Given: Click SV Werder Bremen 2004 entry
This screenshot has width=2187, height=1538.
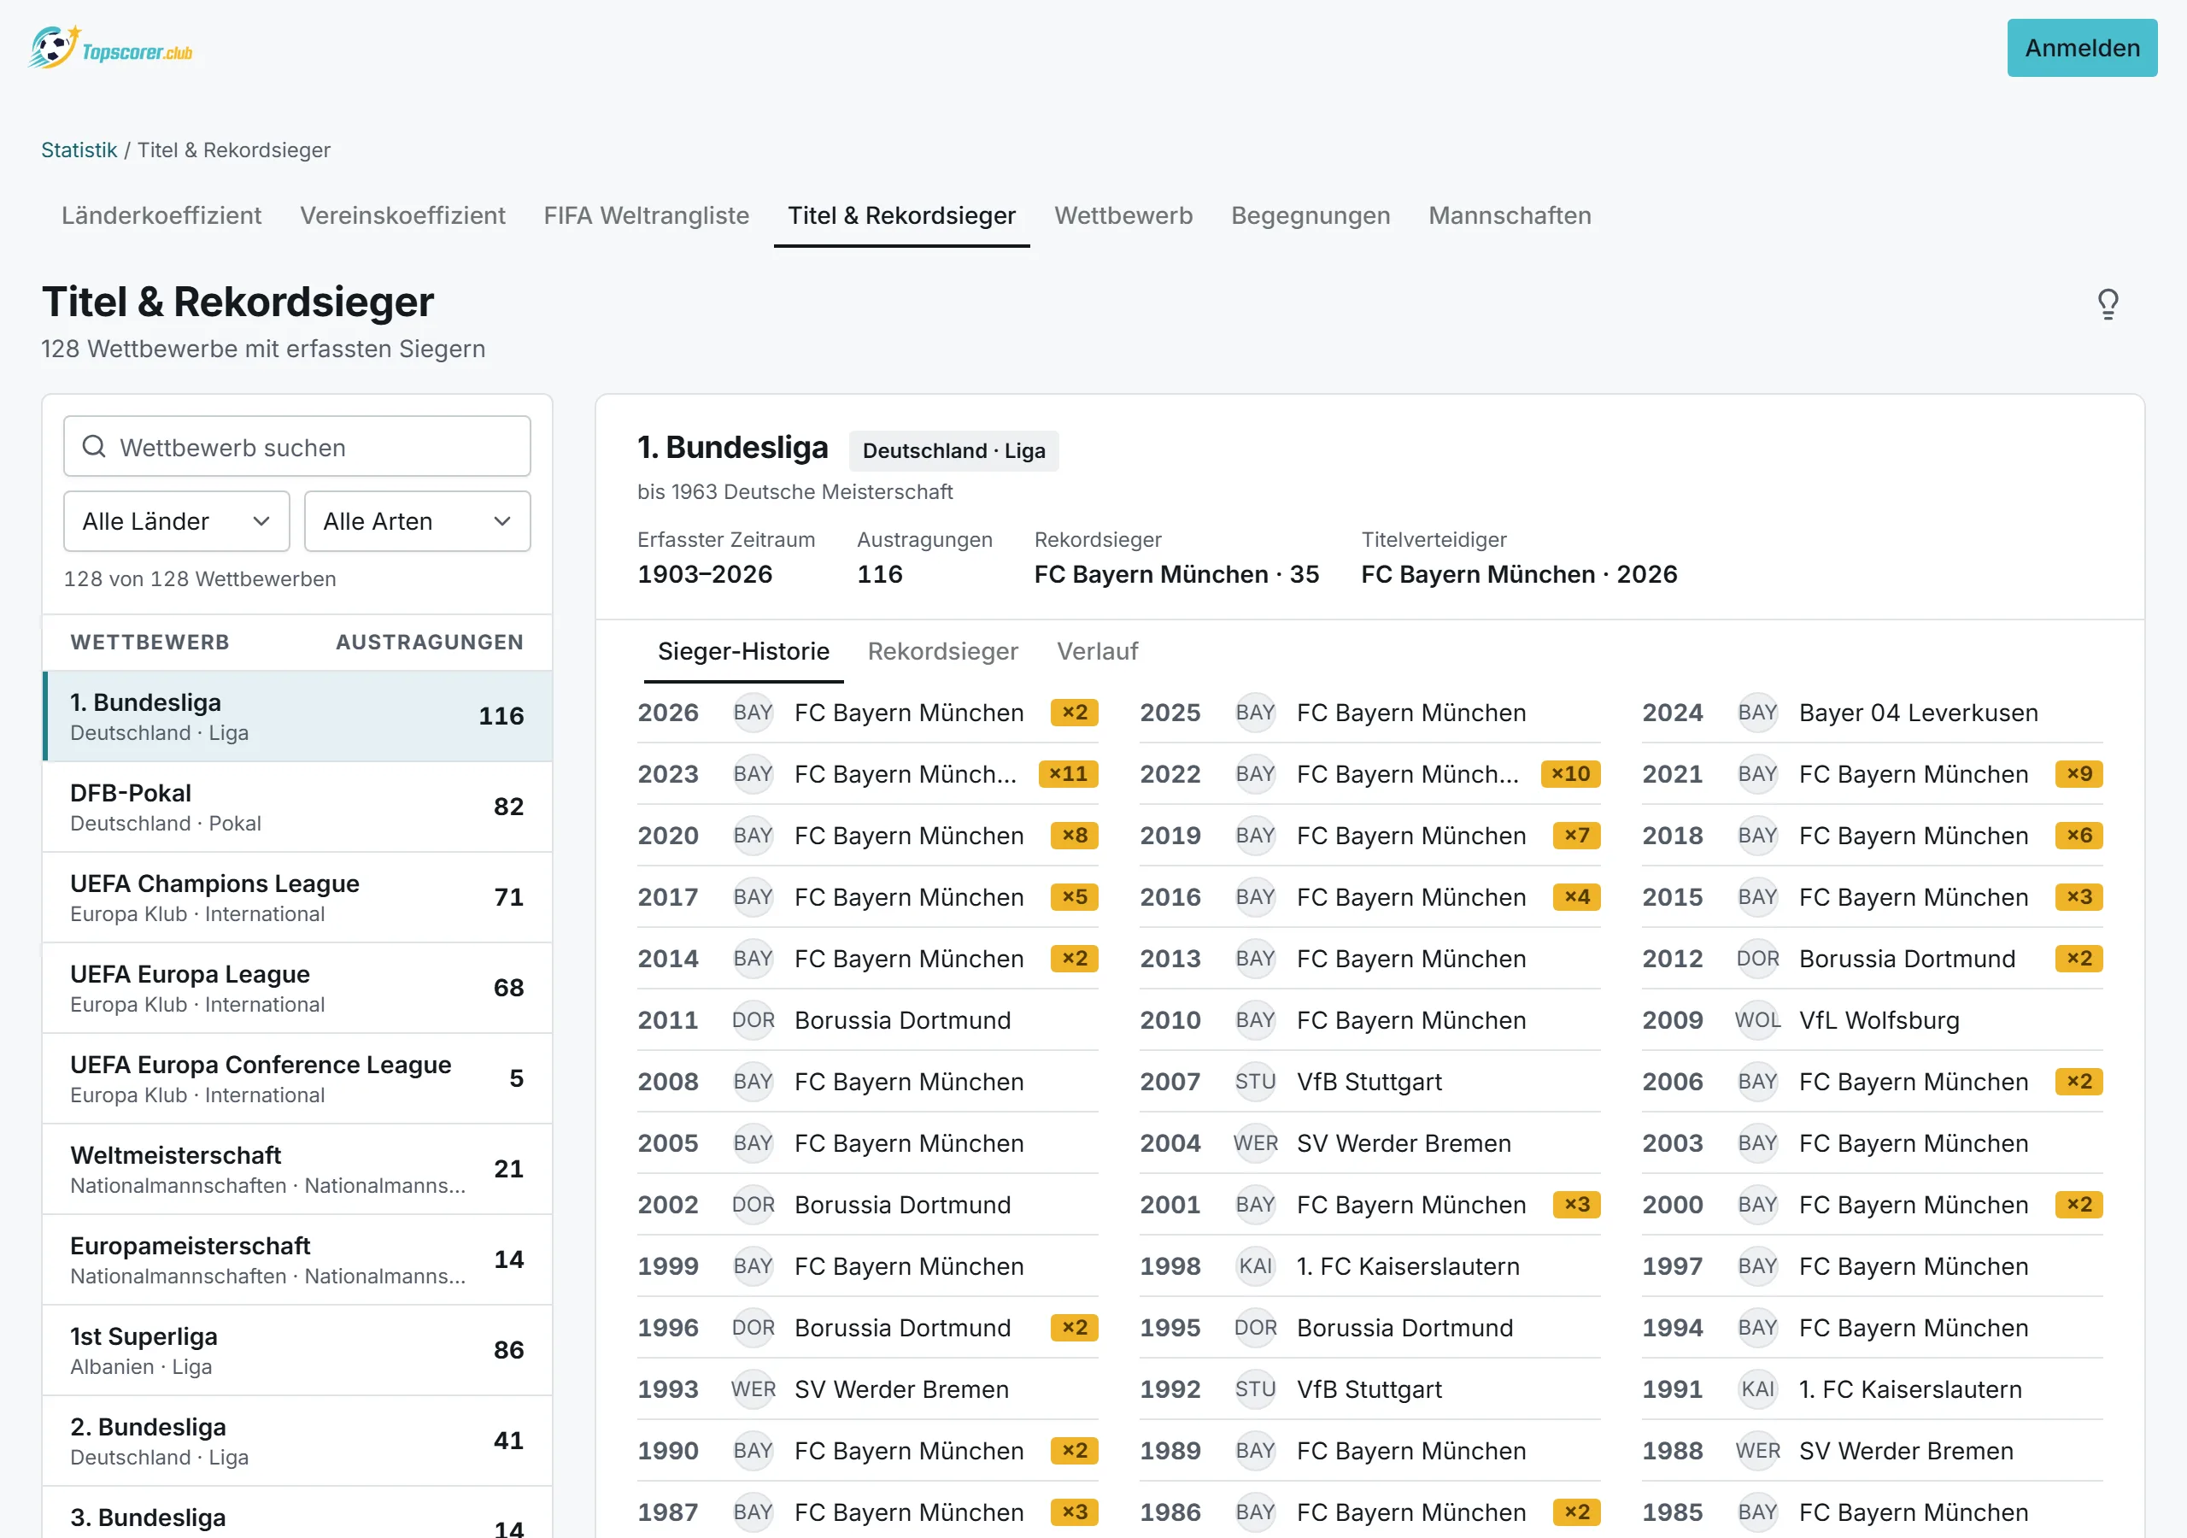Looking at the screenshot, I should tap(1369, 1142).
